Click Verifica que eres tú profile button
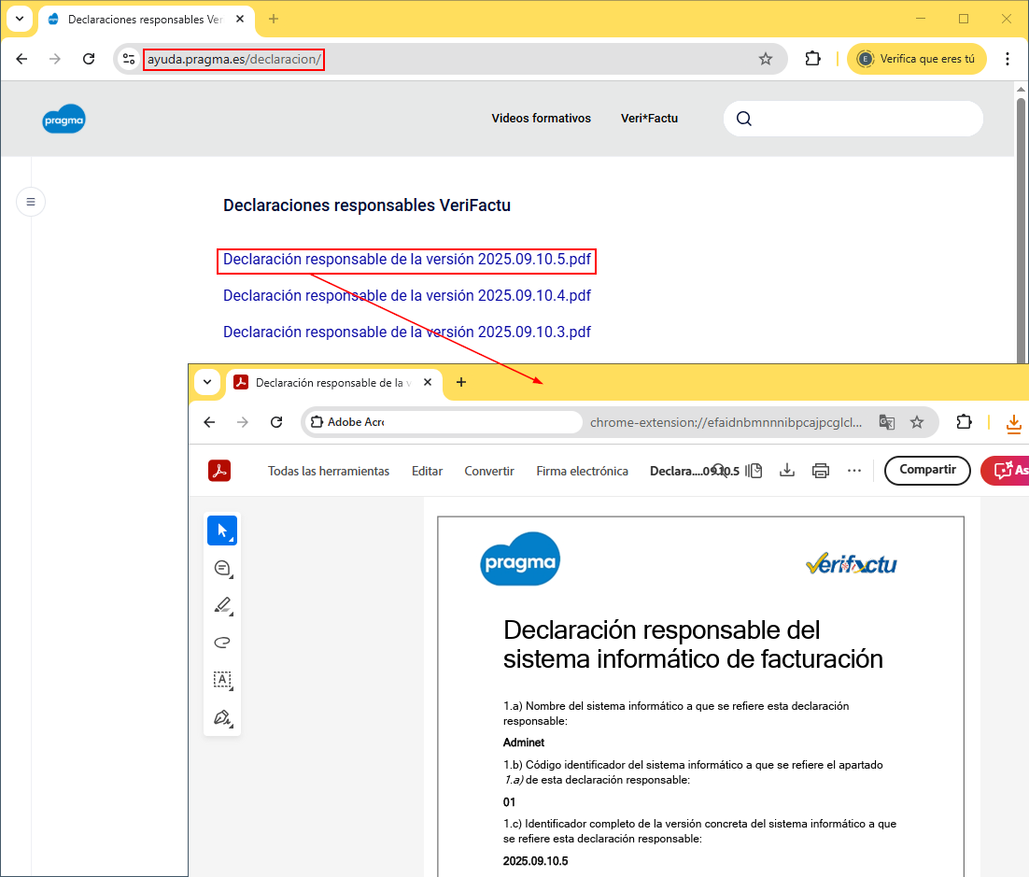1029x877 pixels. pos(917,59)
